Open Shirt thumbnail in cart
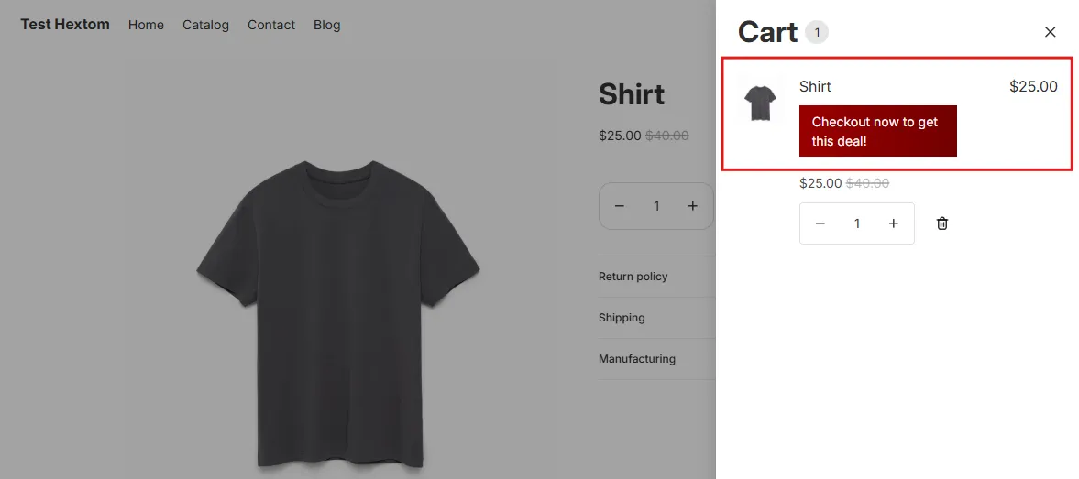Viewport: 1079px width, 479px height. point(760,102)
